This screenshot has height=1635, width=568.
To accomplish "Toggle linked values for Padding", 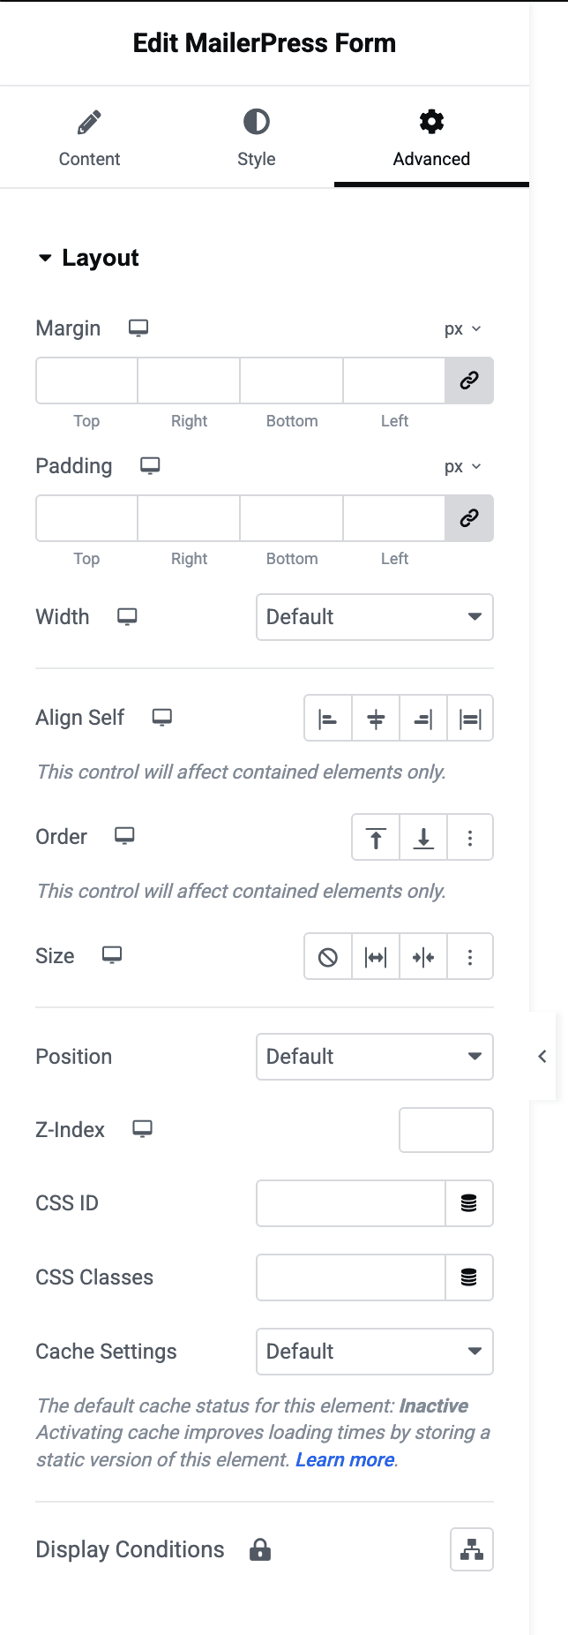I will tap(468, 518).
